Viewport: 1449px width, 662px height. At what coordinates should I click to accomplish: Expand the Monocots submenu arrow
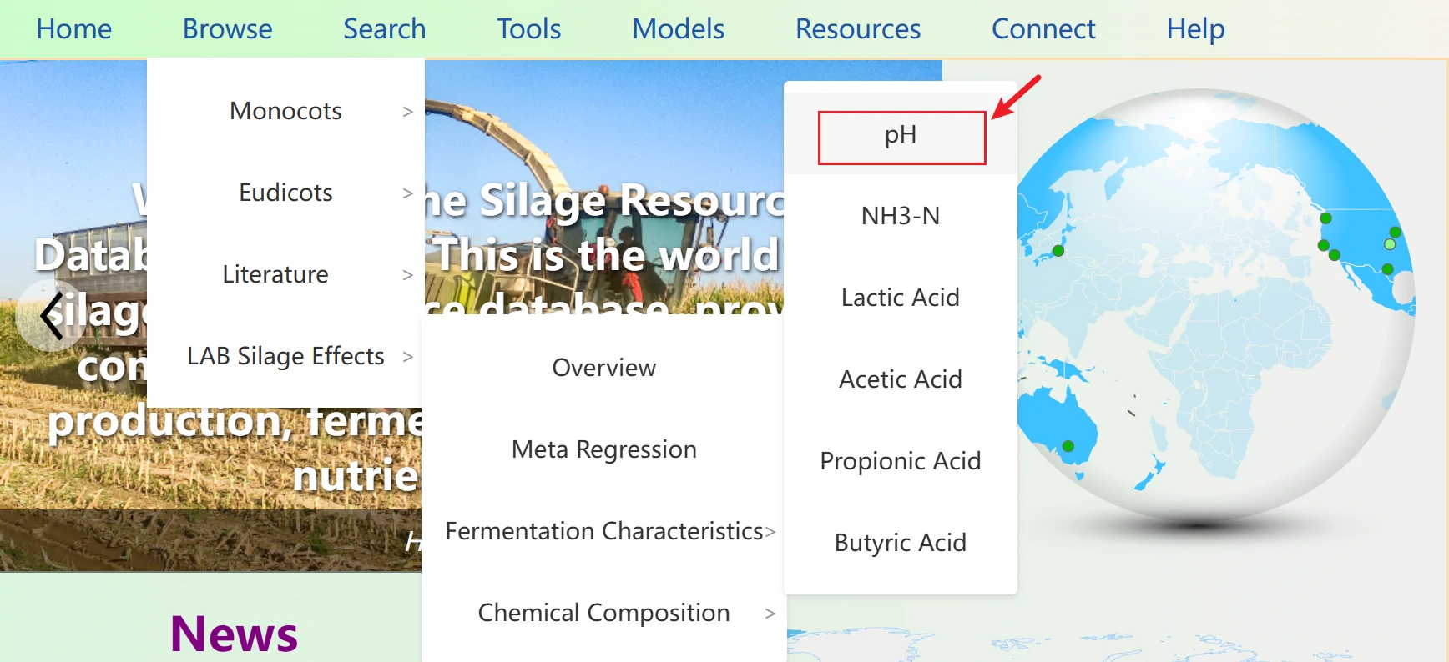click(x=407, y=112)
